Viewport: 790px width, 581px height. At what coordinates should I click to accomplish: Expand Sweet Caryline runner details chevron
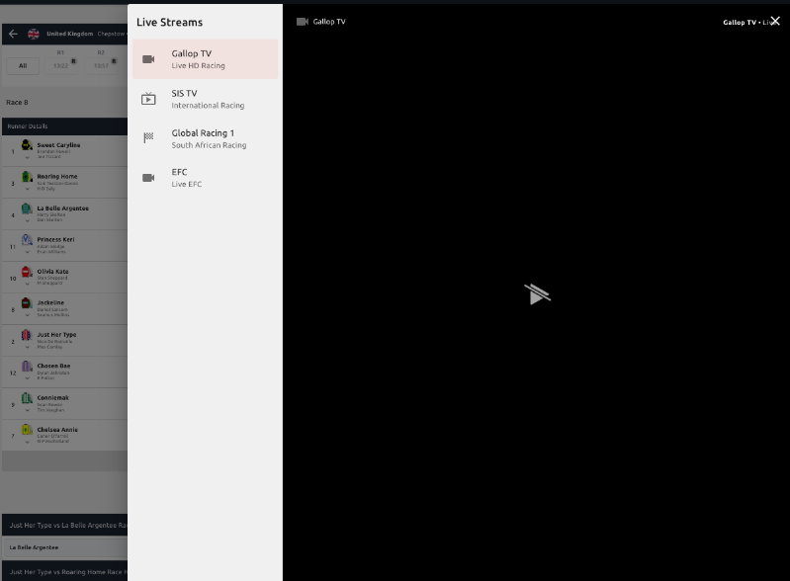pos(27,156)
